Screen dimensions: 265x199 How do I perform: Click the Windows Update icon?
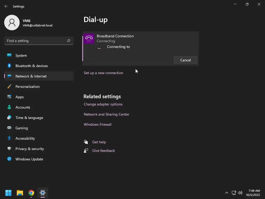pos(9,159)
